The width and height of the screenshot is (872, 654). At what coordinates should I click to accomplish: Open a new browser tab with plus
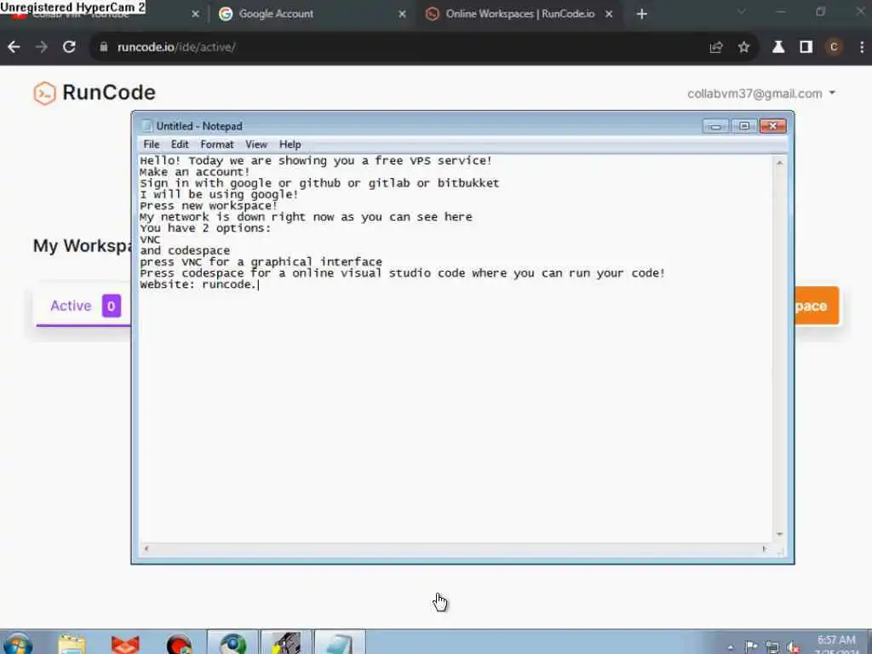coord(642,14)
